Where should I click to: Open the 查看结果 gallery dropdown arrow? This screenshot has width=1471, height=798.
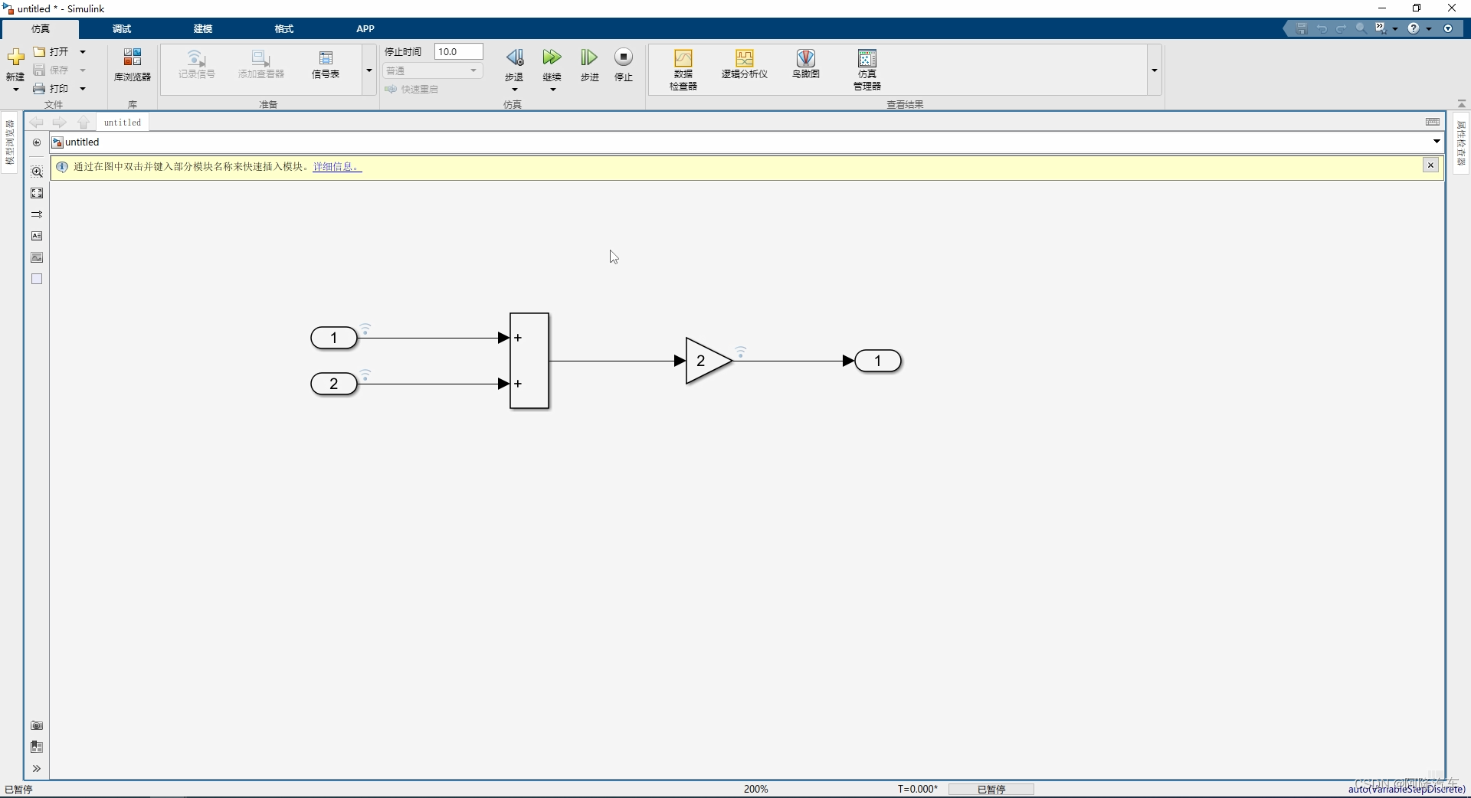(1154, 70)
